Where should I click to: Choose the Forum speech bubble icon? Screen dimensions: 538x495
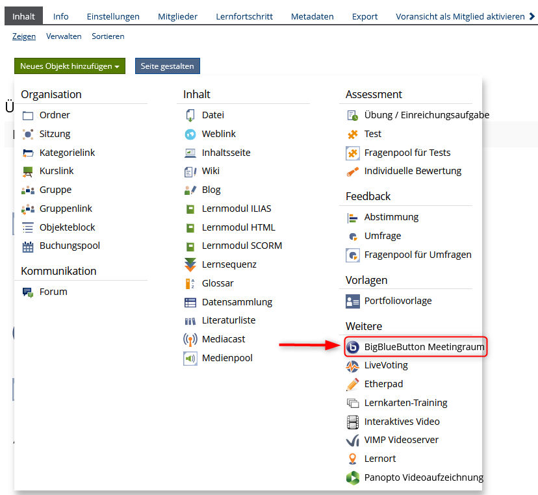point(28,292)
